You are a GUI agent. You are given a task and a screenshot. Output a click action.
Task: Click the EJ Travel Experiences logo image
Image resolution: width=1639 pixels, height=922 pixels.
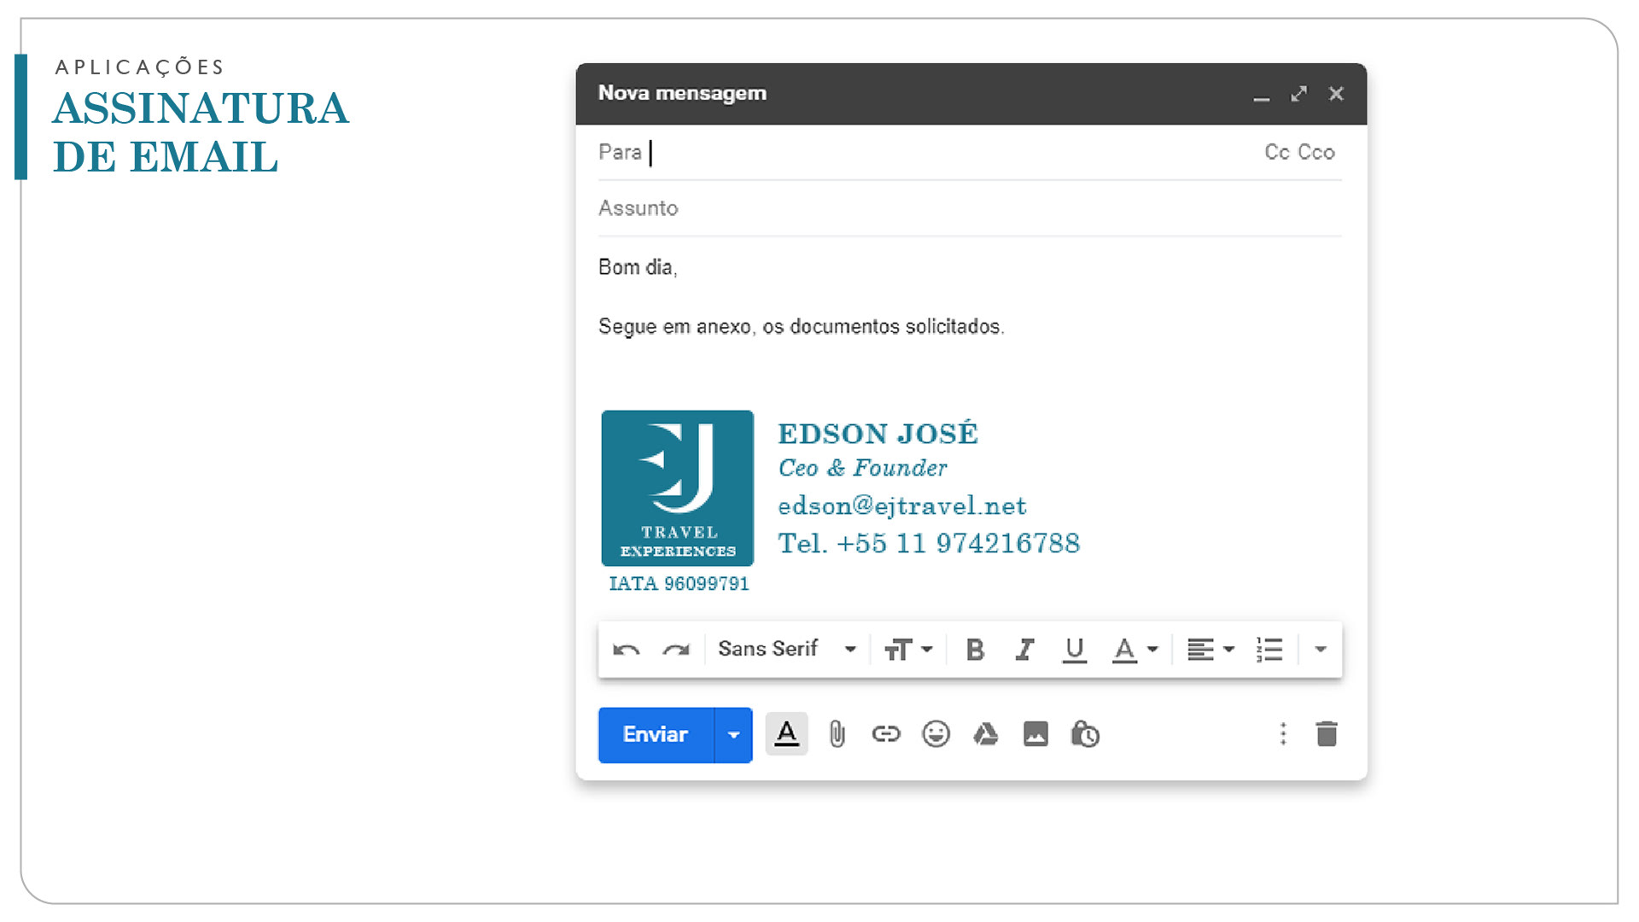tap(678, 488)
